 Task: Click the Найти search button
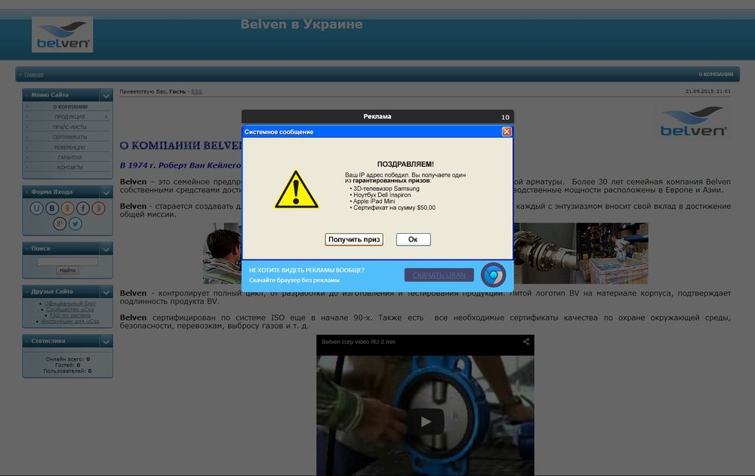pos(67,271)
